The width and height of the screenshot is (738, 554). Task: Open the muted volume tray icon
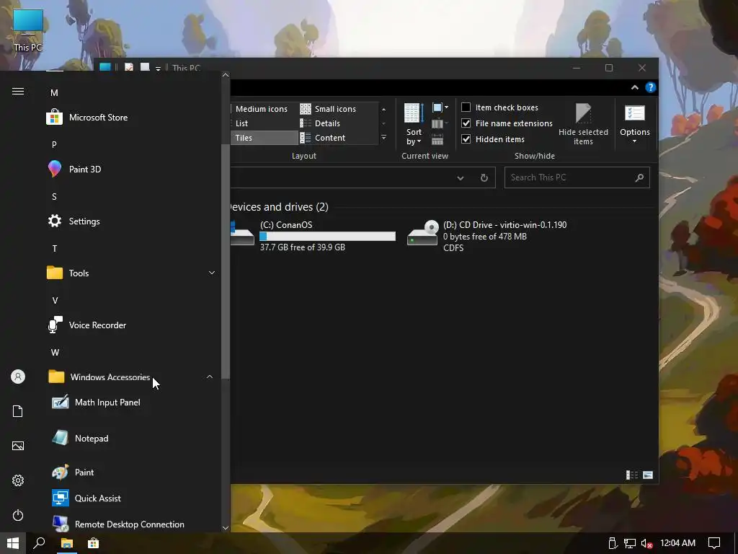646,544
